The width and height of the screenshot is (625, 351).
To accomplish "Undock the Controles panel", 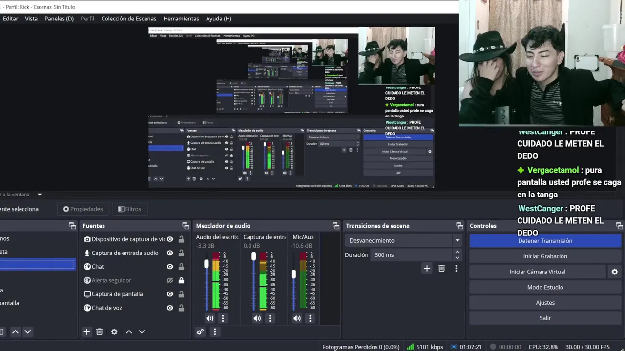I will pyautogui.click(x=619, y=226).
